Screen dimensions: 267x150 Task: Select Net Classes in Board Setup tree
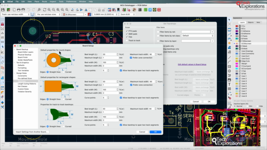(x=23, y=86)
